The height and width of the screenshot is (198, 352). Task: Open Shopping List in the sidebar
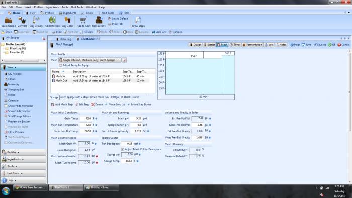click(x=14, y=90)
